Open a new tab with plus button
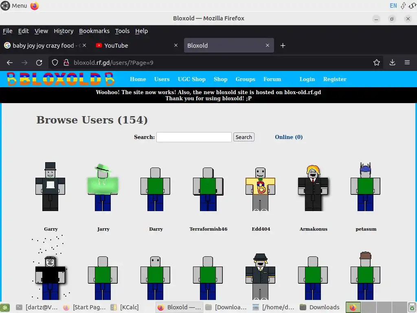The height and width of the screenshot is (313, 417). pyautogui.click(x=283, y=46)
